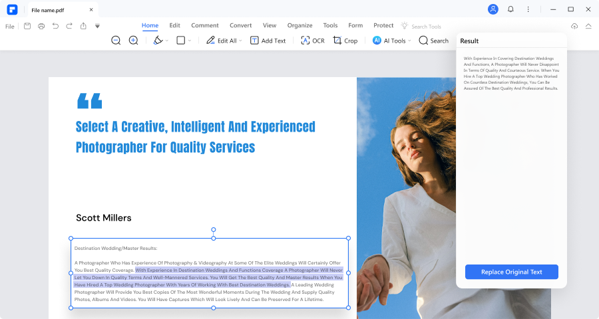Switch to the Tools tab

(330, 25)
